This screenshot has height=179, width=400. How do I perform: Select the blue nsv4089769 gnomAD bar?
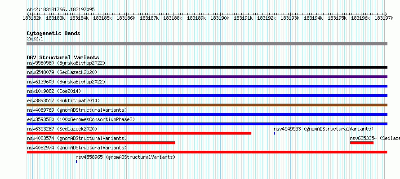tap(207, 114)
